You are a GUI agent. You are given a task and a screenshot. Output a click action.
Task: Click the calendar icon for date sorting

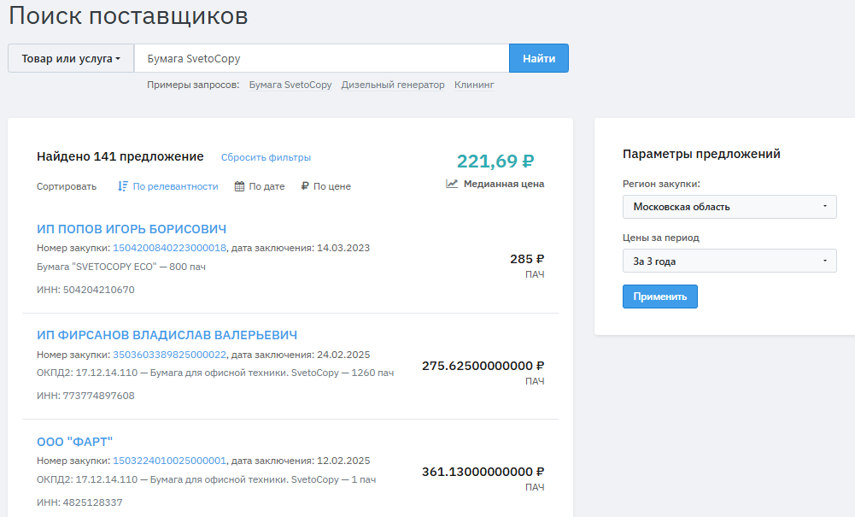[x=240, y=186]
